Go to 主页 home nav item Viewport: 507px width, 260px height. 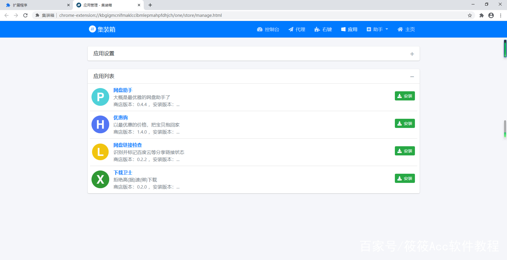pos(406,29)
